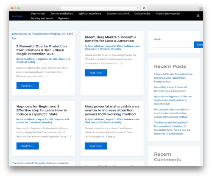Open a new browser tab with plus button
This screenshot has width=212, height=179.
(x=201, y=9)
